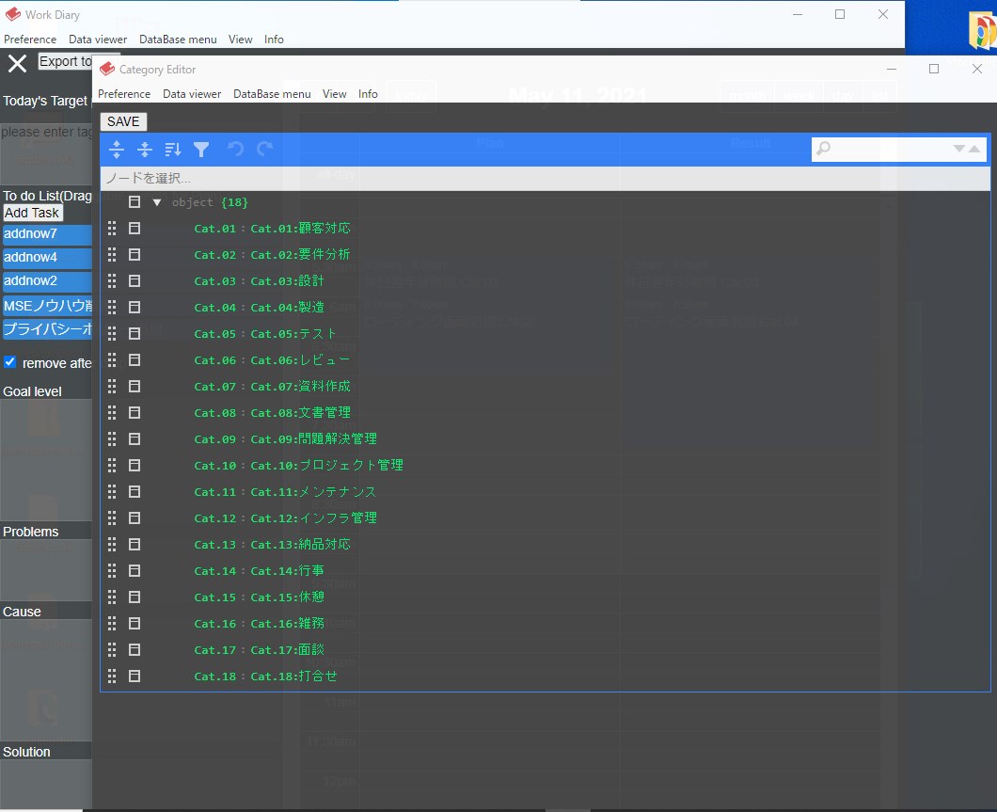The image size is (997, 812).
Task: Open Data viewer menu in Category Editor
Action: 192,93
